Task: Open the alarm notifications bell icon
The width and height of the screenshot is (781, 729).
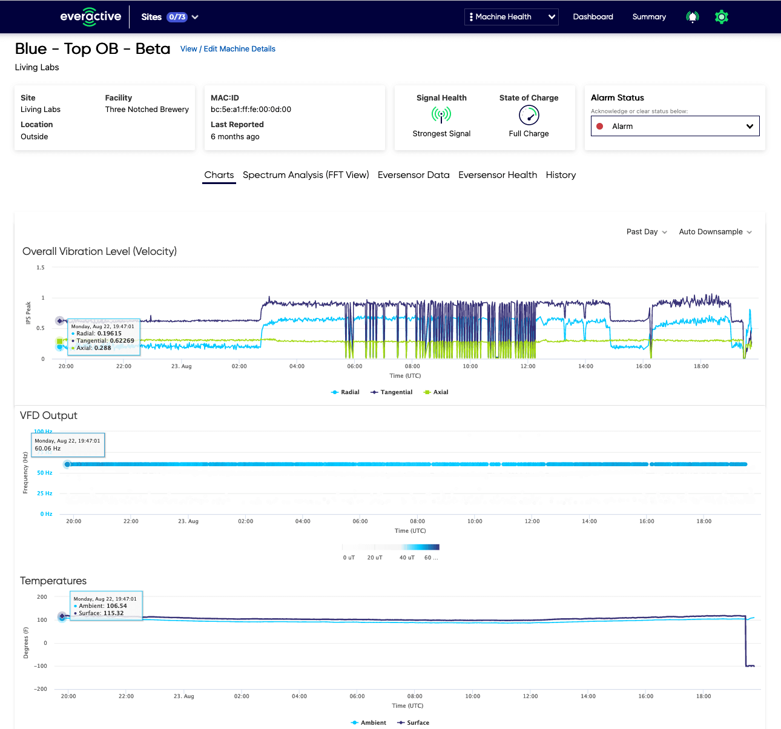Action: [692, 17]
